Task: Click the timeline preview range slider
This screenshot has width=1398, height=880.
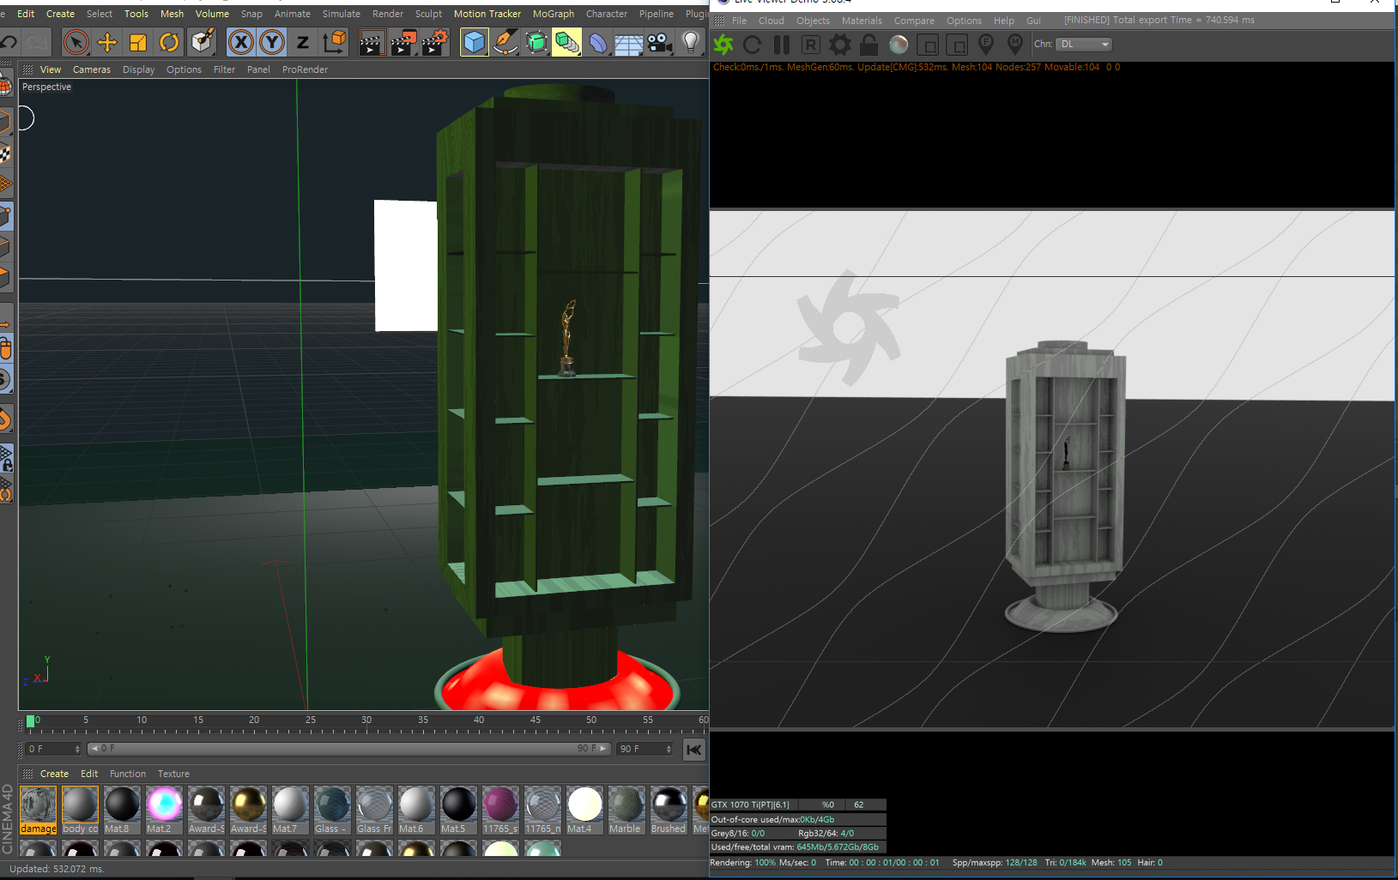Action: (348, 749)
